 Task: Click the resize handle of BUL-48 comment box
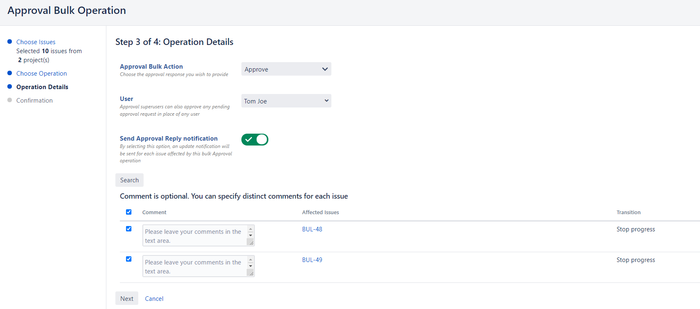click(250, 242)
